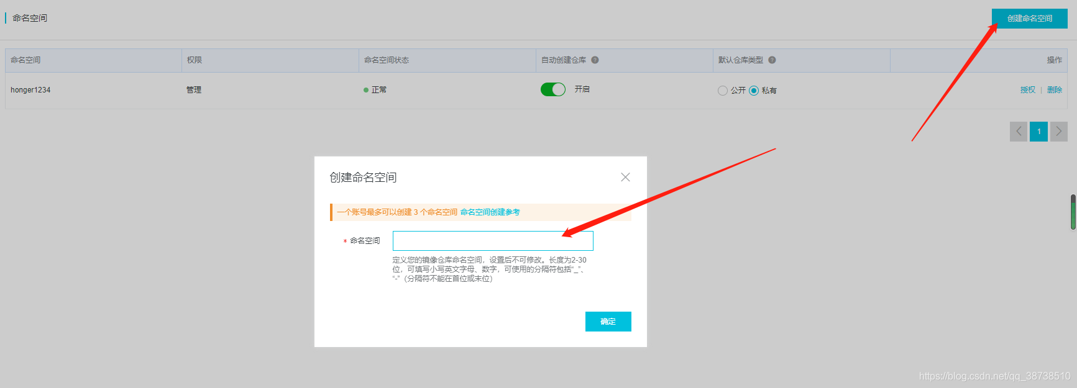The image size is (1077, 388).
Task: Show help icon next to 默认仓库类型
Action: pyautogui.click(x=772, y=60)
